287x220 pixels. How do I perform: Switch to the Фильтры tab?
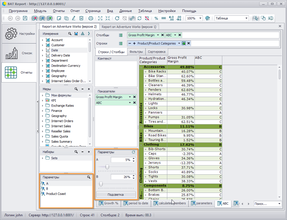136,52
